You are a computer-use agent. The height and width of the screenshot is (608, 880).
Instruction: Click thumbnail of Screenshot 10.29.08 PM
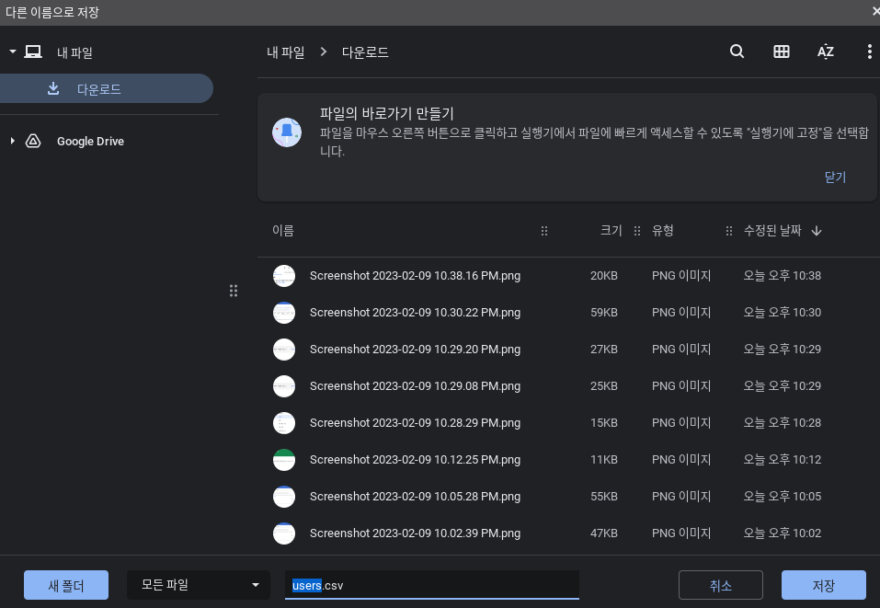(x=284, y=386)
